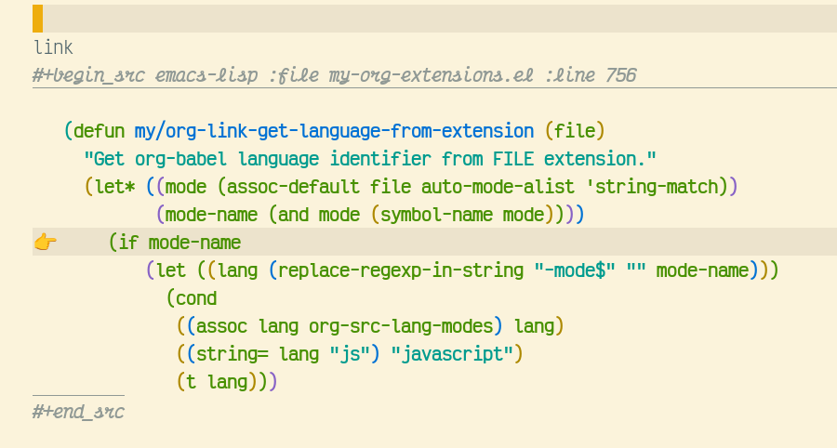This screenshot has width=837, height=448.
Task: Click the "defun" keyword
Action: (100, 131)
